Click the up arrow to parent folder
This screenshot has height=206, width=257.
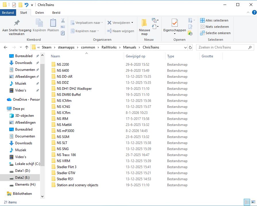(x=27, y=47)
